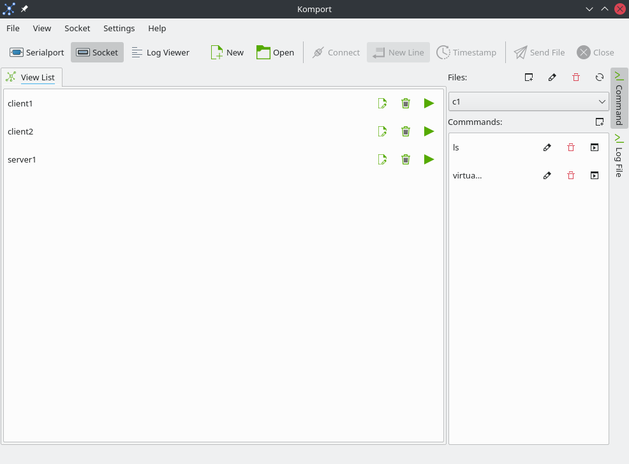Delete server1 using its trash icon
Viewport: 629px width, 464px height.
click(x=406, y=159)
